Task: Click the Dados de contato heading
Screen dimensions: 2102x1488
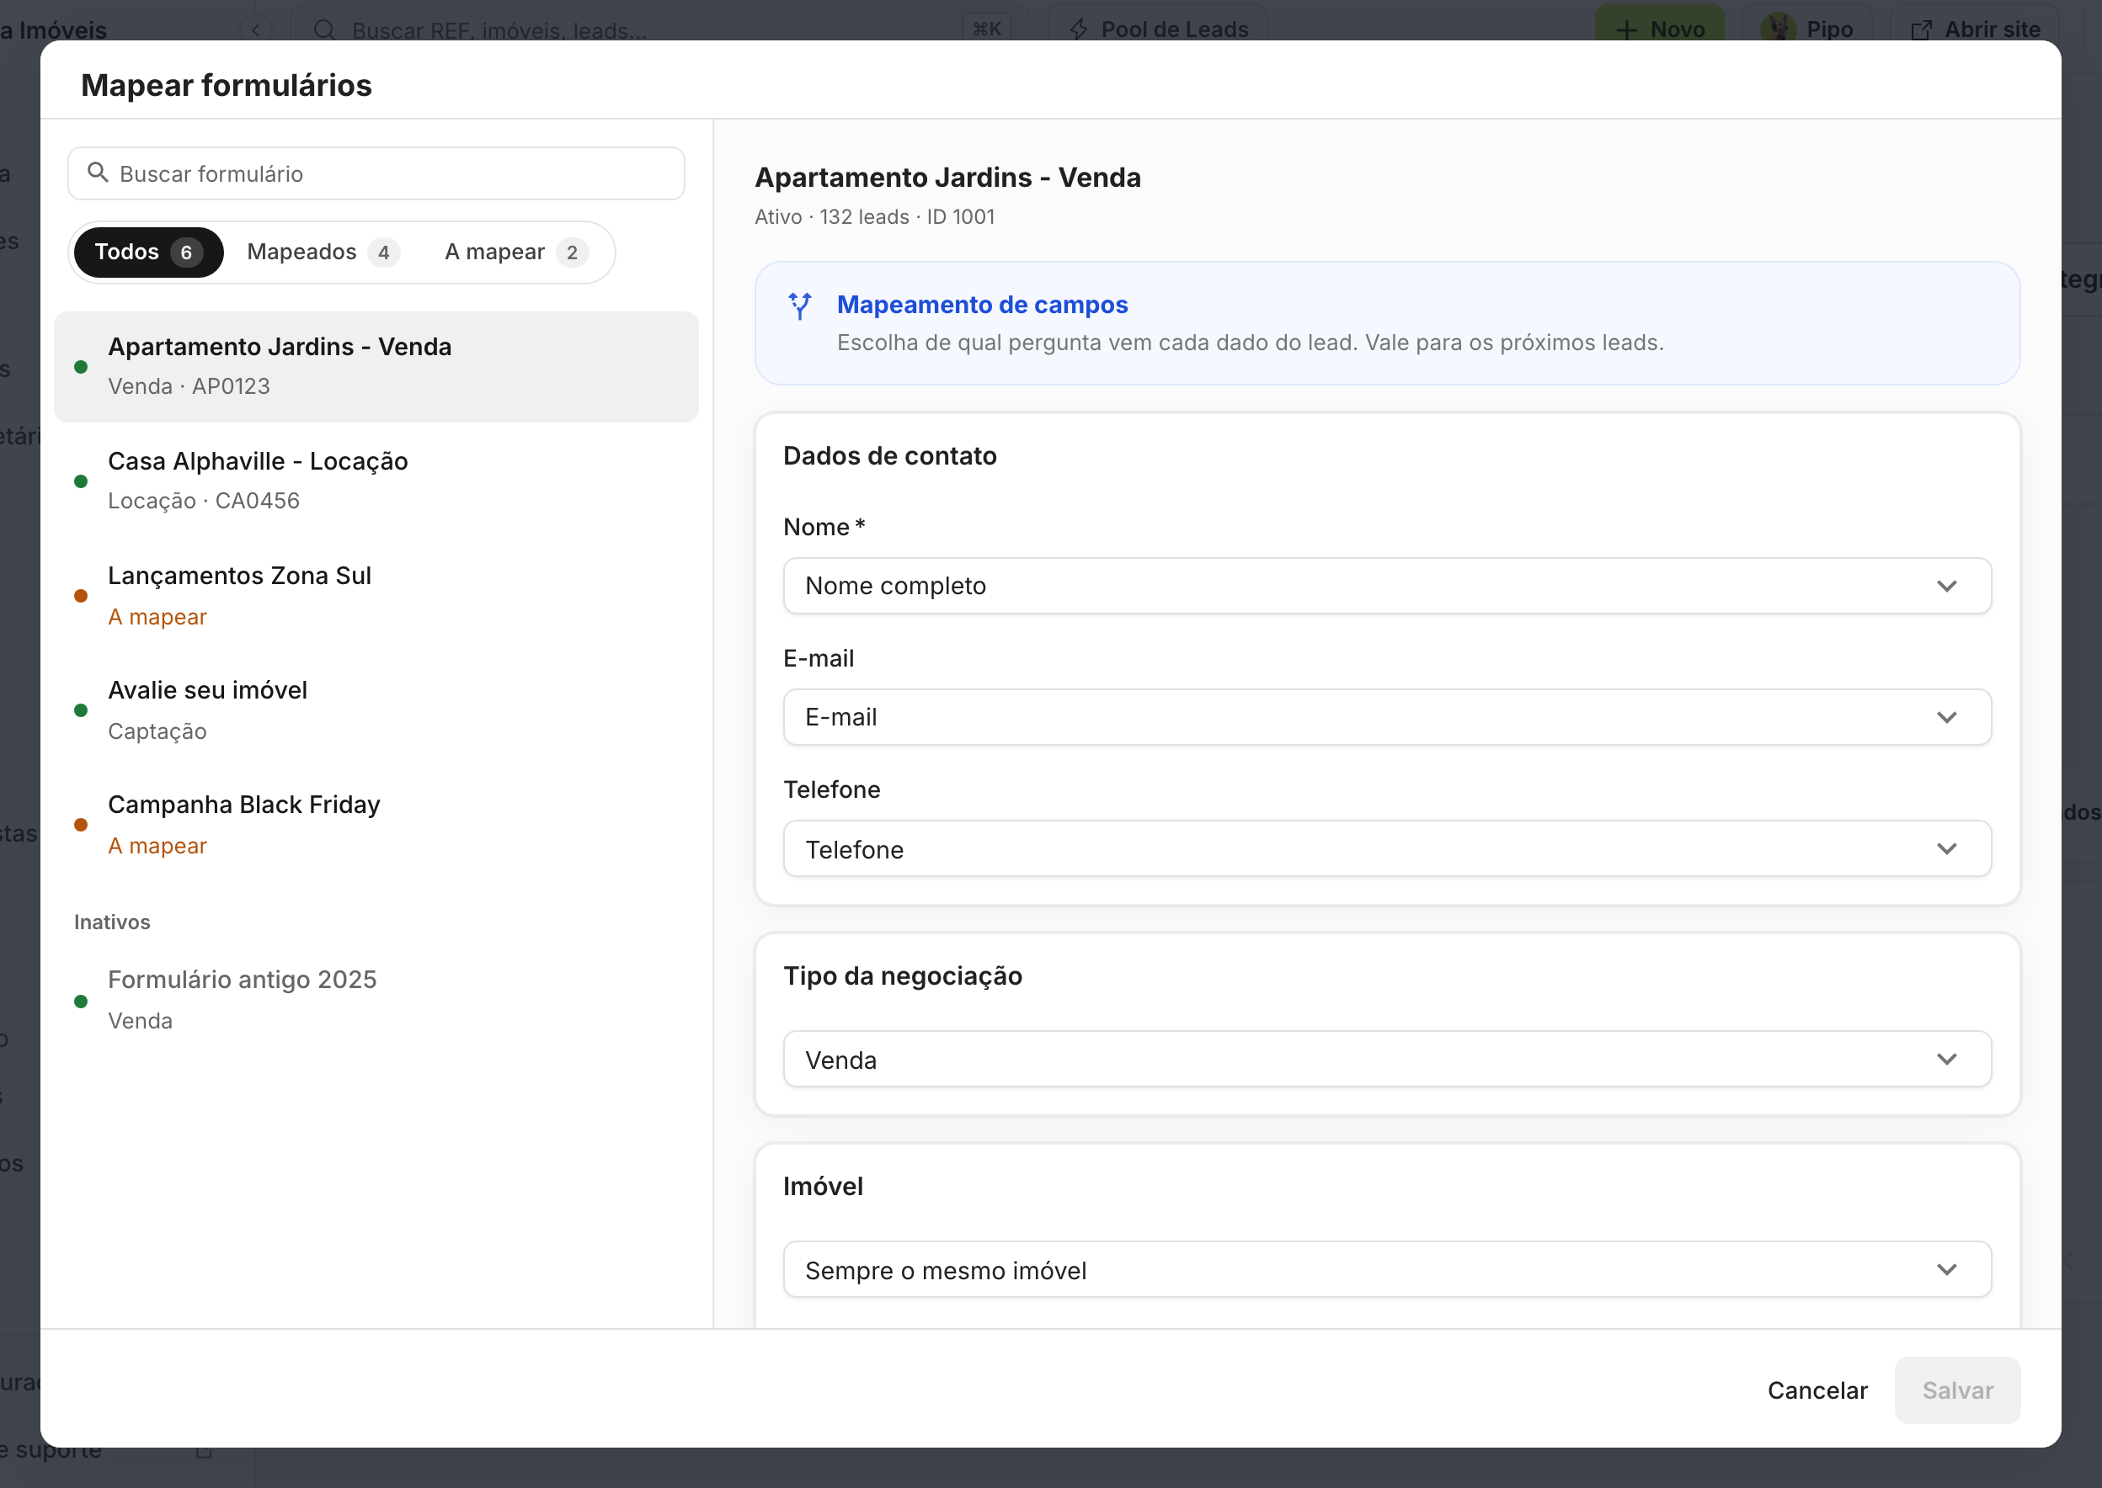Action: pos(889,455)
